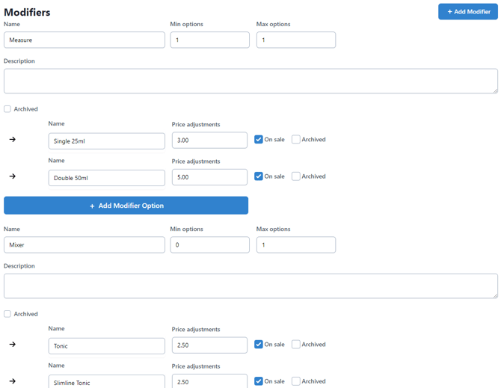Click the arrow icon beside Tonic option
This screenshot has width=501, height=388.
13,345
